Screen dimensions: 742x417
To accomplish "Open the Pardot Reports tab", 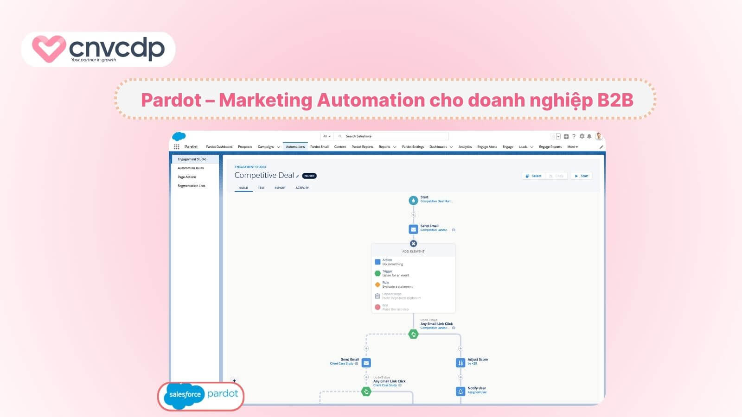I will (x=362, y=147).
